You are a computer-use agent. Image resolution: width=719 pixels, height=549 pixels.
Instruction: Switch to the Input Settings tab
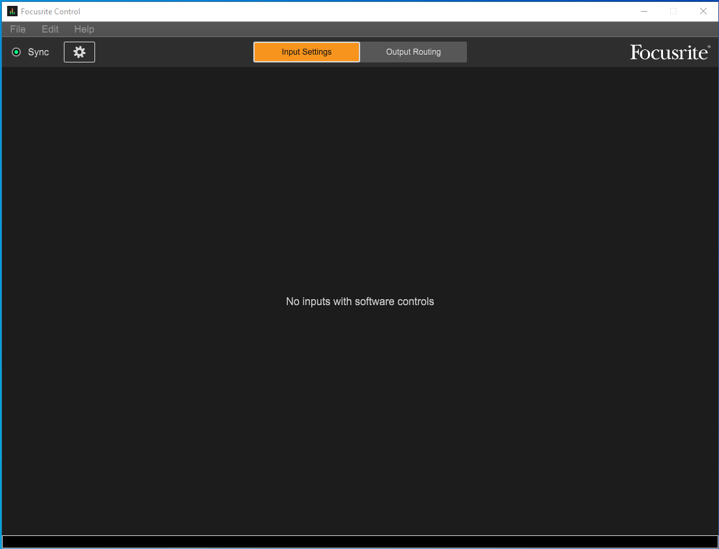click(307, 52)
